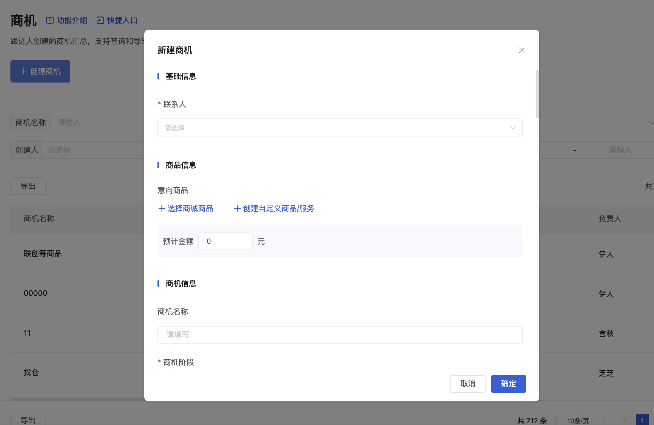
Task: Click plus icon on 创建商机 button
Action: 24,72
